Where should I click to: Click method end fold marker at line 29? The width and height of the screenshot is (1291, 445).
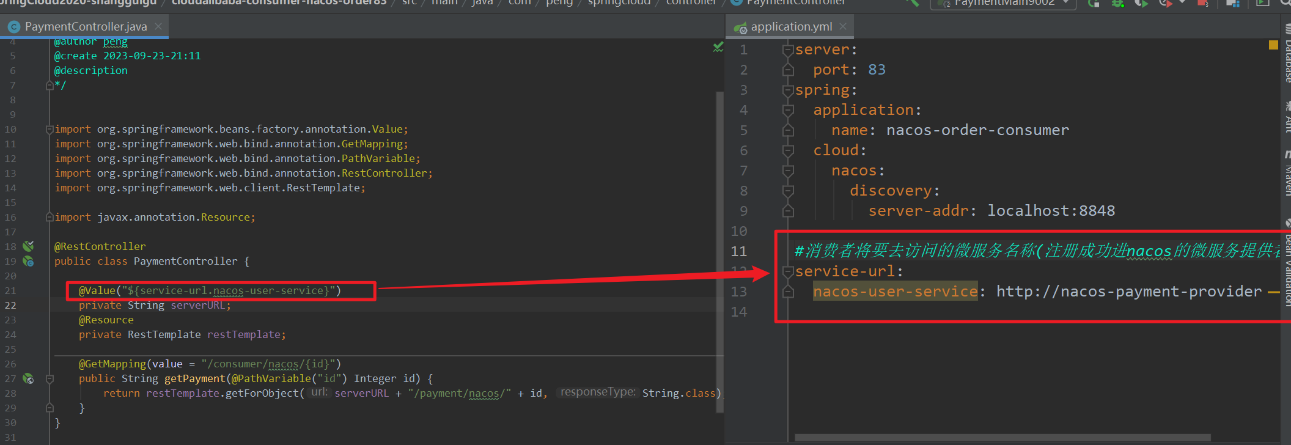click(x=50, y=408)
